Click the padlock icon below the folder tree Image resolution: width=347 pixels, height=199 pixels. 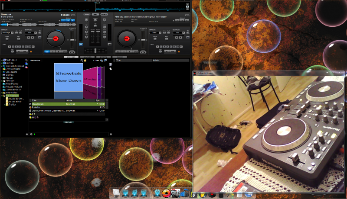coord(27,134)
